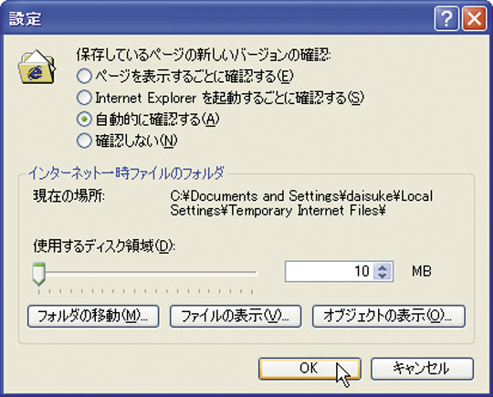Click ファイルの表示 button
Screen dimensions: 493x397
coord(236,316)
